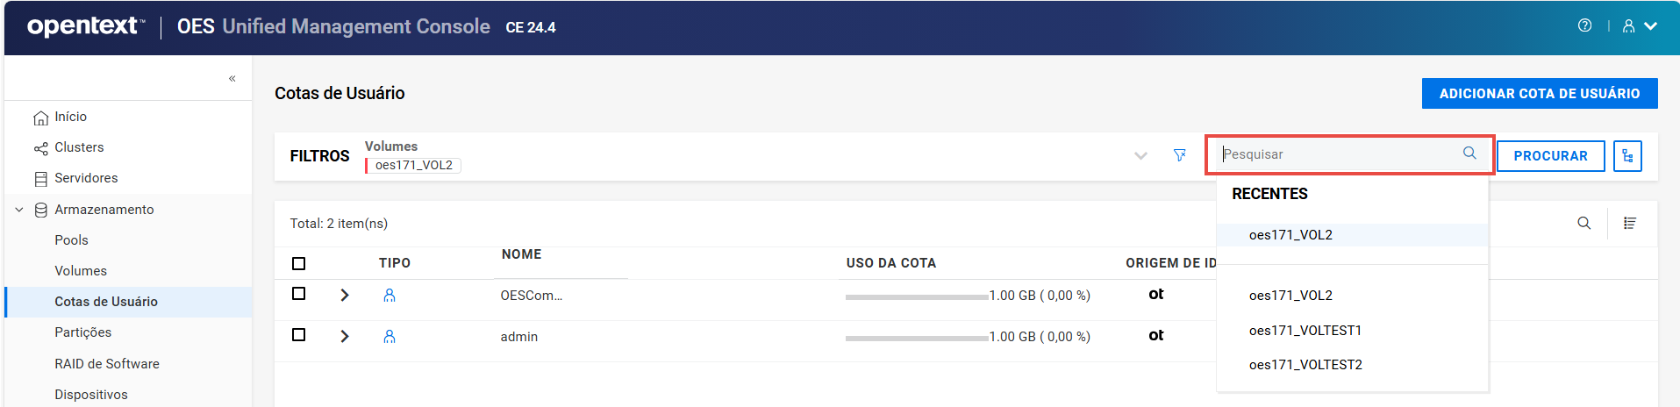
Task: Select all rows with header checkbox
Action: [x=299, y=263]
